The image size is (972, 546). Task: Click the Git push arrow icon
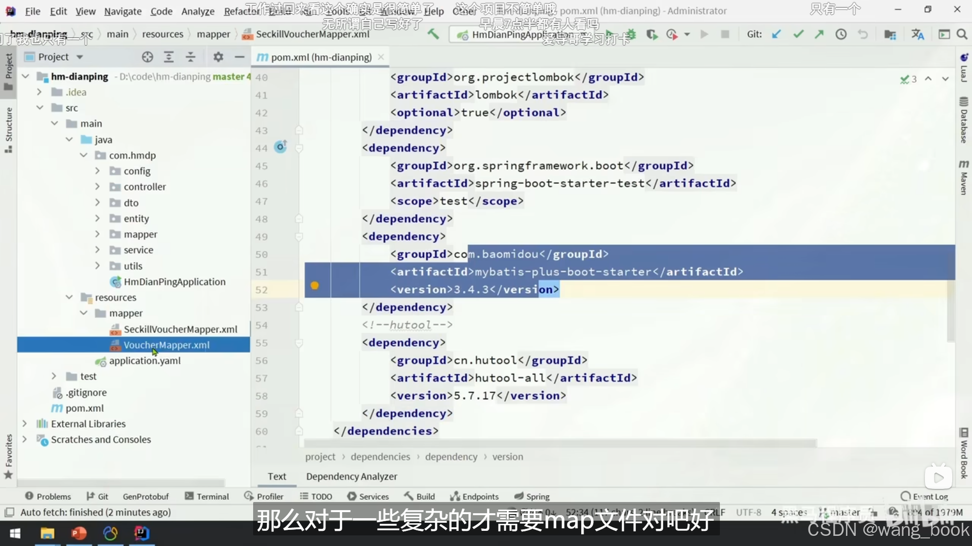pos(819,34)
